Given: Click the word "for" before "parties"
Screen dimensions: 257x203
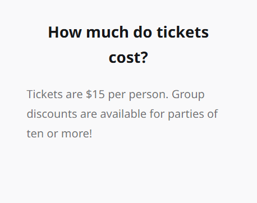Looking at the screenshot, I should point(157,114).
